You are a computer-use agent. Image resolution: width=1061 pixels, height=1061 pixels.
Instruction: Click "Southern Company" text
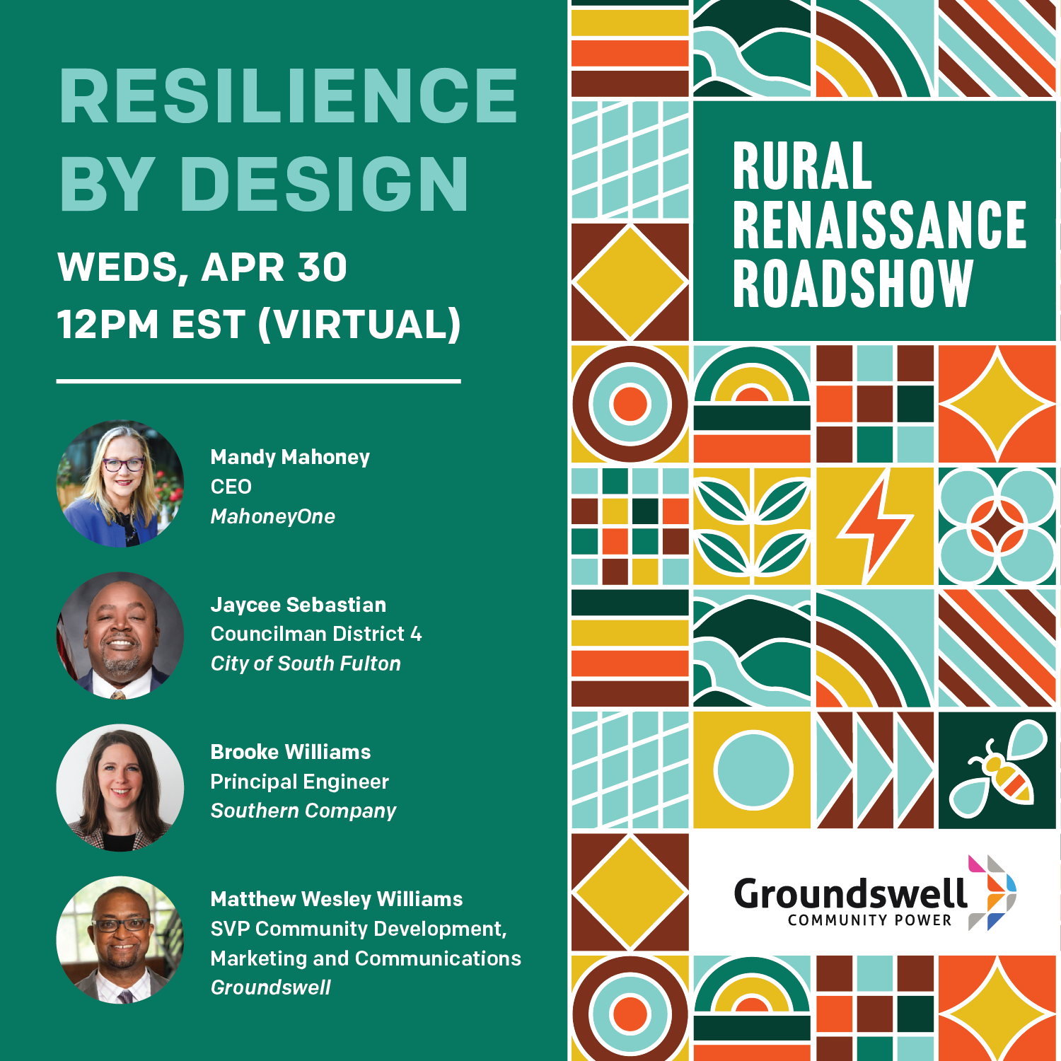(x=303, y=811)
